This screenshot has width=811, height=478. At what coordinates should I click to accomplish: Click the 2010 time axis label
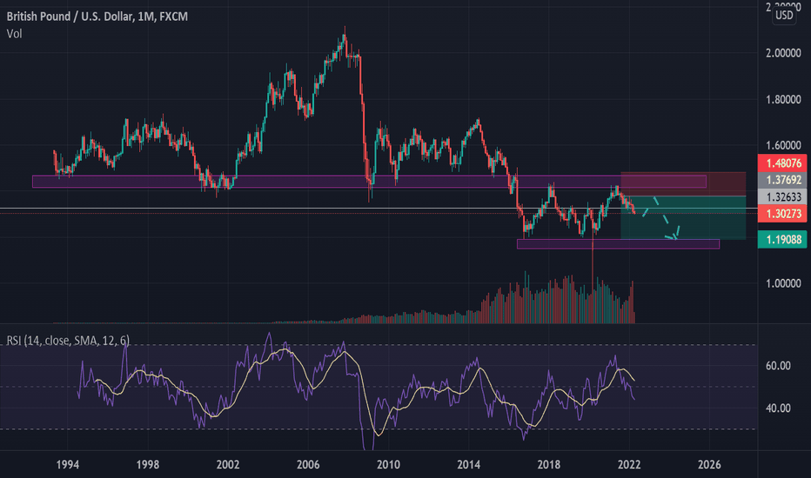[388, 465]
